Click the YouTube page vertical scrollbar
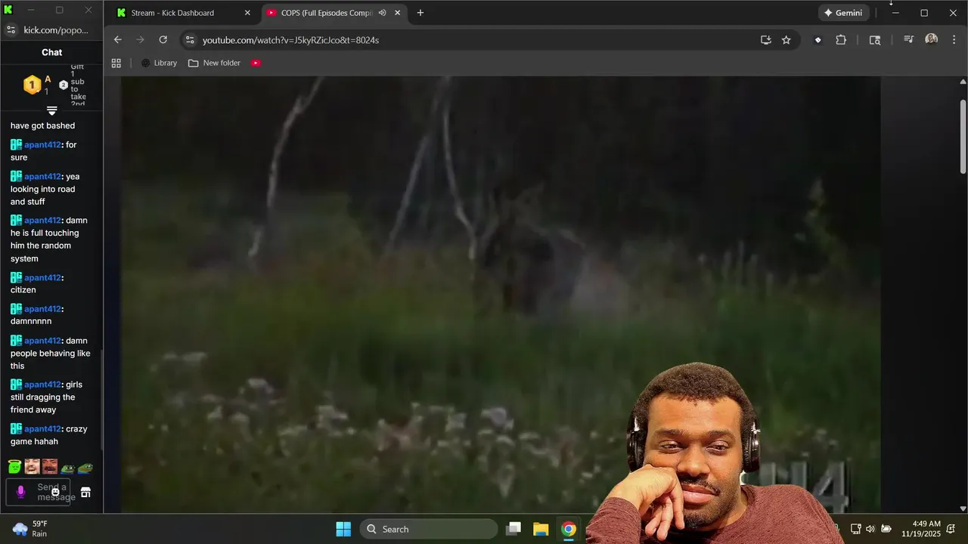Image resolution: width=968 pixels, height=544 pixels. tap(963, 136)
